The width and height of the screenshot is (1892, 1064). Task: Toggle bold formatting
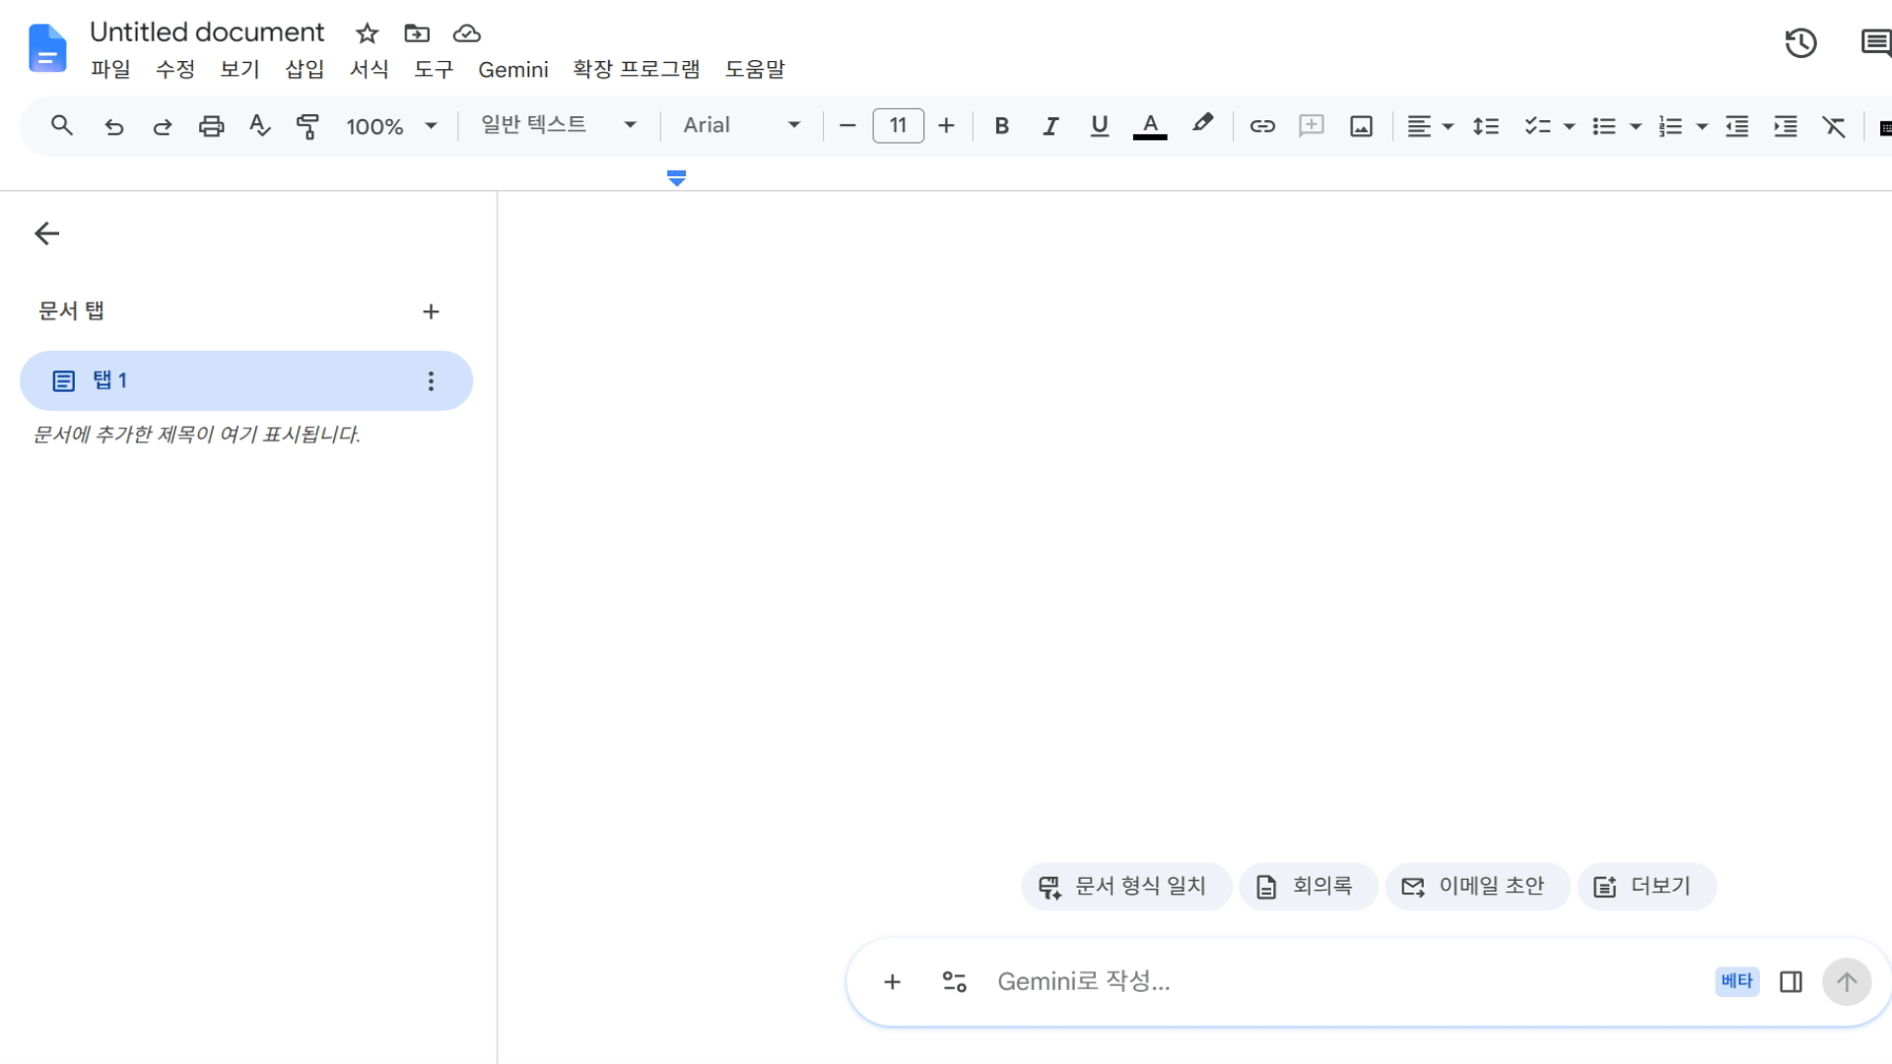(1002, 126)
